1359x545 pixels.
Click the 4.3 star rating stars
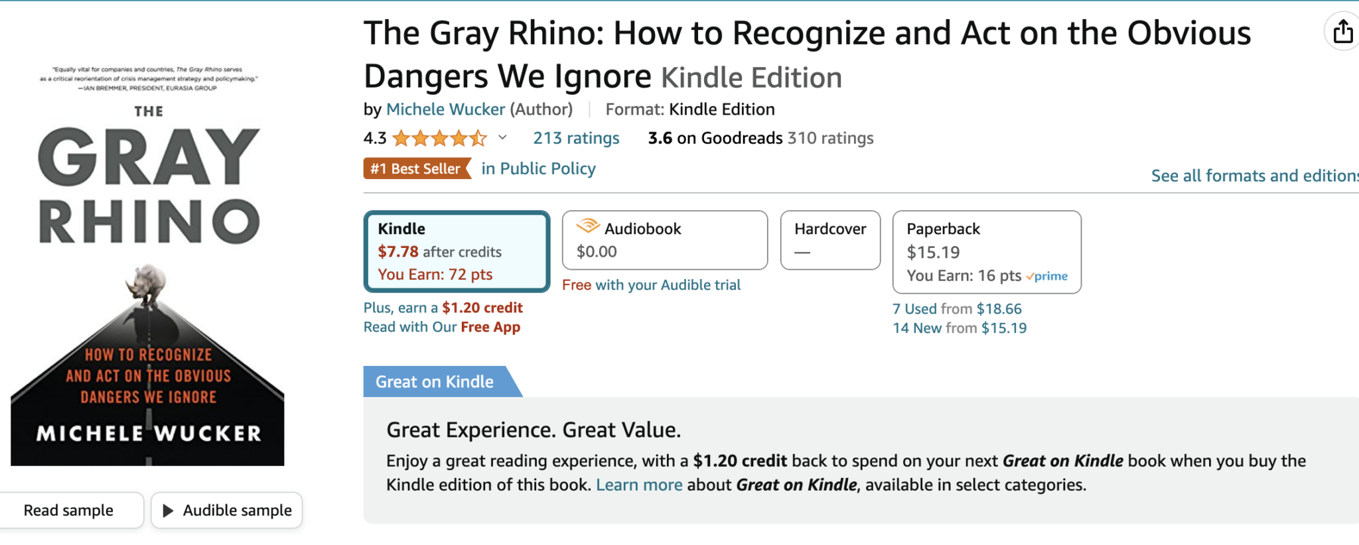click(x=439, y=138)
